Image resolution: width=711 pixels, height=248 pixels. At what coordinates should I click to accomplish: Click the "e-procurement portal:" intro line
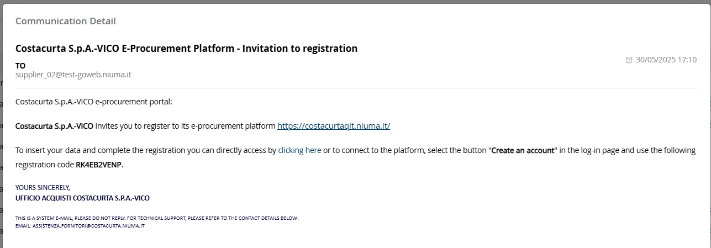pos(94,102)
